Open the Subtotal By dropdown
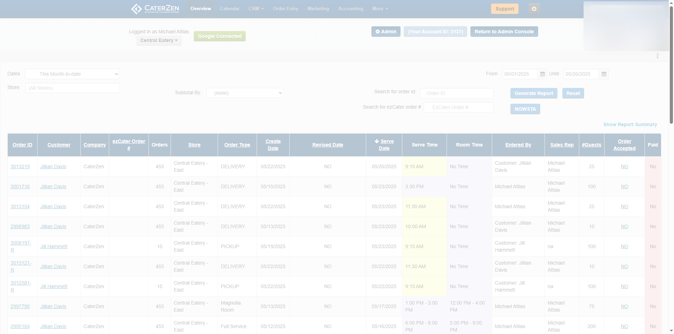The height and width of the screenshot is (334, 674). point(245,93)
